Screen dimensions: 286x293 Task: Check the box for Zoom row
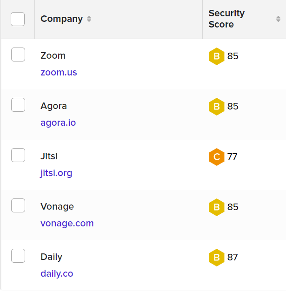point(18,55)
